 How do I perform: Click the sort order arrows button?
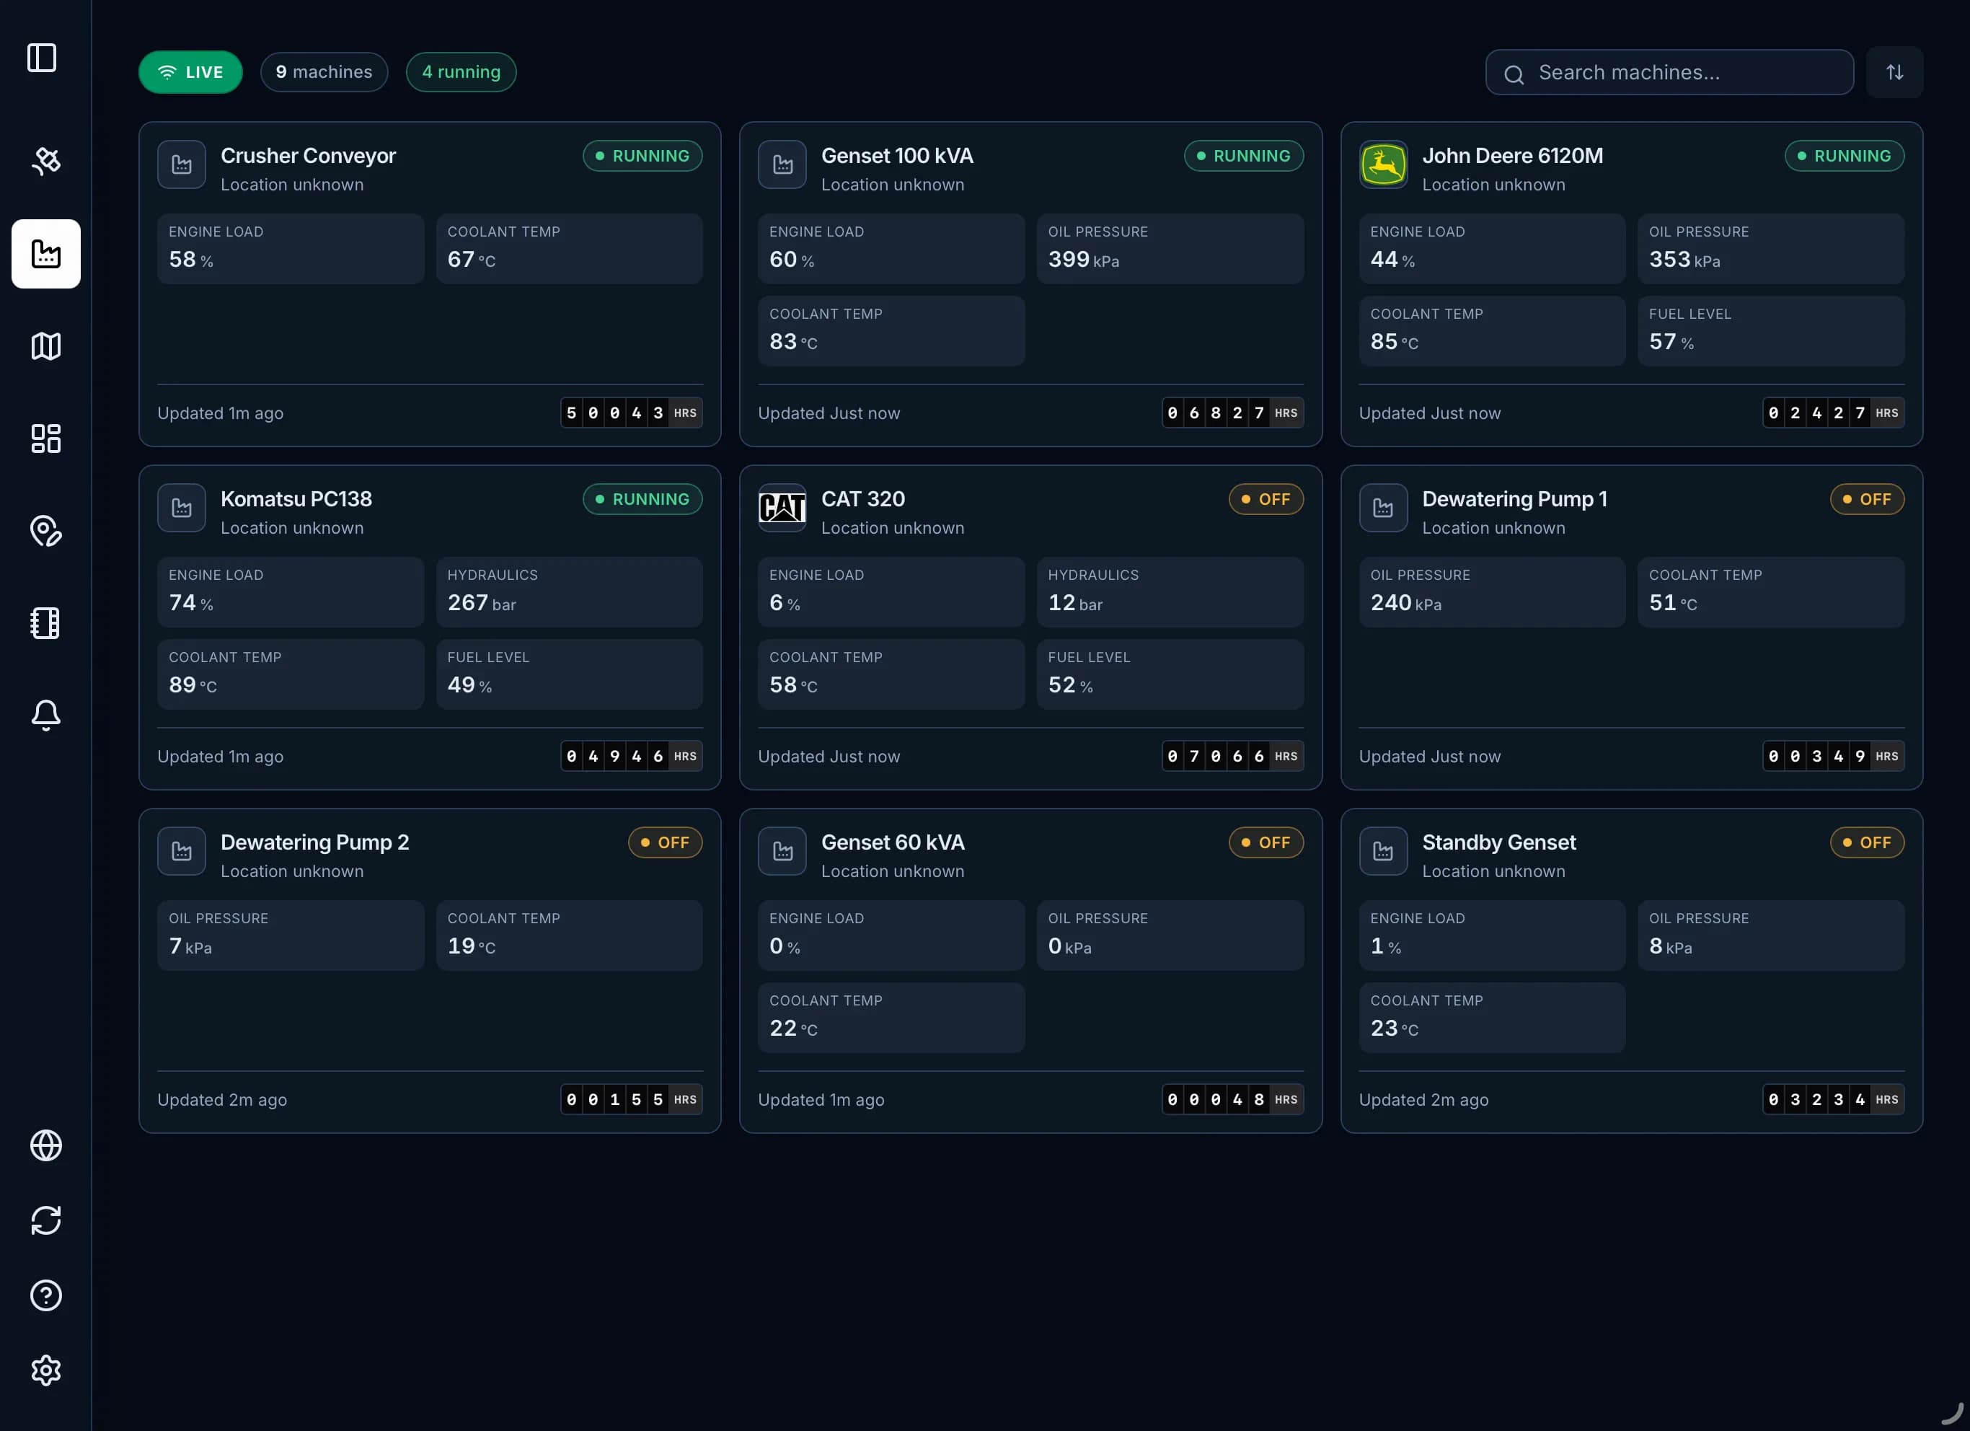pos(1894,72)
